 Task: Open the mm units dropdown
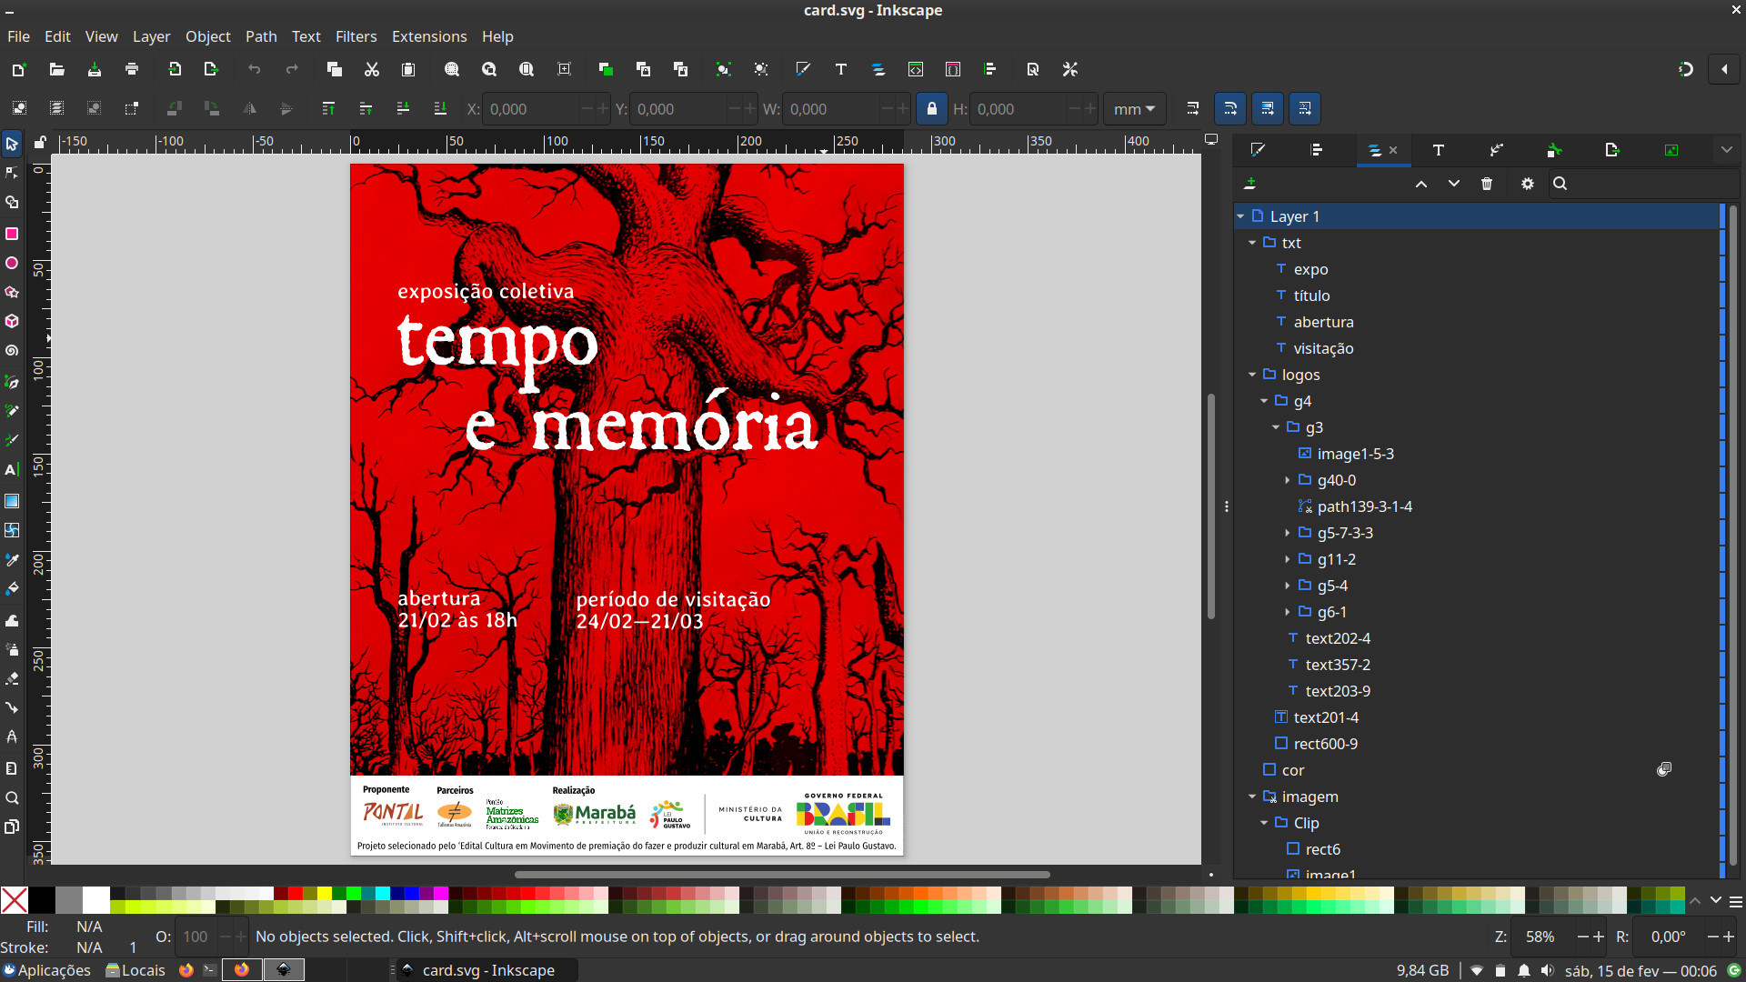click(x=1134, y=109)
